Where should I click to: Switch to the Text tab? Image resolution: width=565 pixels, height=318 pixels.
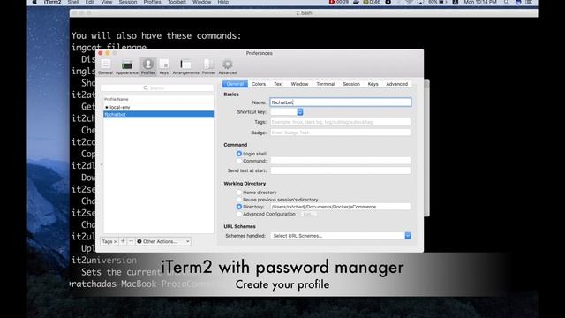pyautogui.click(x=278, y=84)
